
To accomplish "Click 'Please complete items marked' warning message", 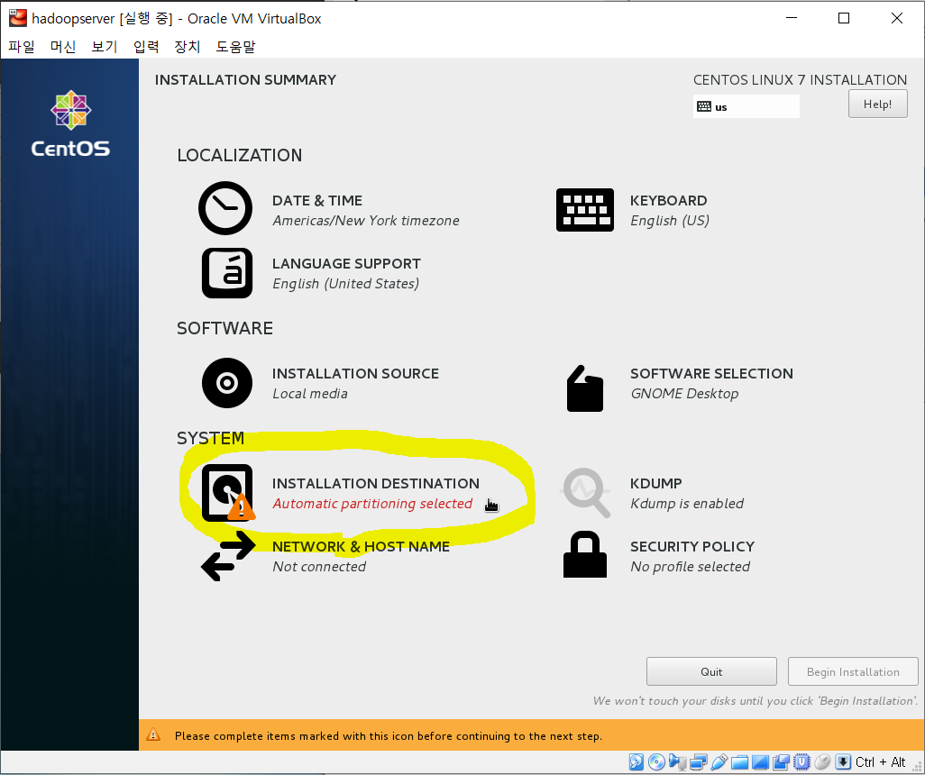I will coord(389,736).
